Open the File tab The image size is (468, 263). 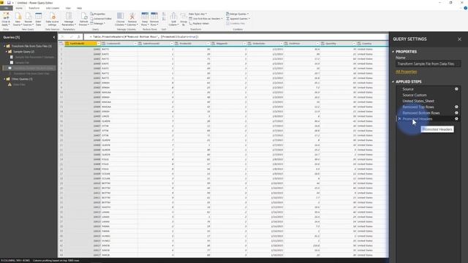[x=6, y=8]
